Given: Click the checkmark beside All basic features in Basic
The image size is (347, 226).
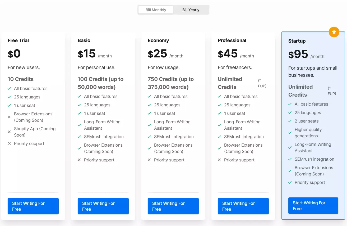Looking at the screenshot, I should 79,96.
